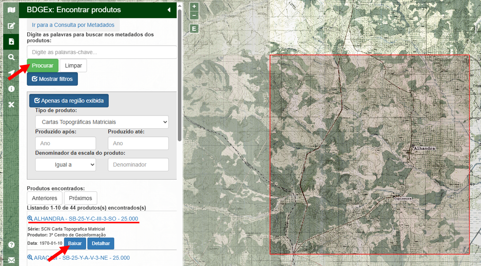This screenshot has height=266, width=481.
Task: Toggle Apenas da região exibida option
Action: tap(69, 101)
